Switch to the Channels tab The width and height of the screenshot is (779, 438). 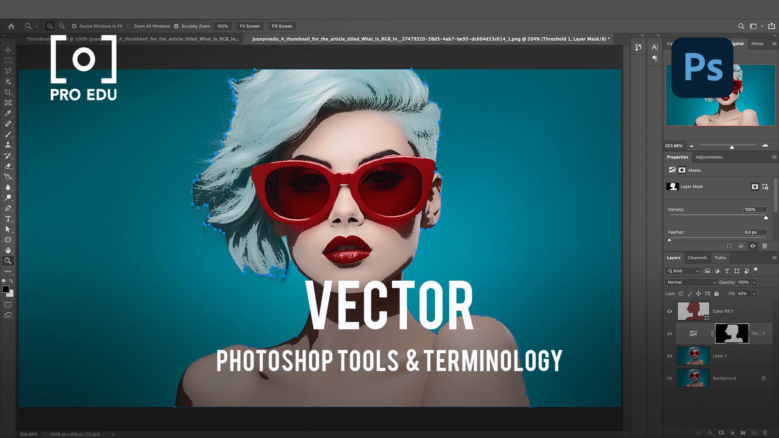[697, 258]
